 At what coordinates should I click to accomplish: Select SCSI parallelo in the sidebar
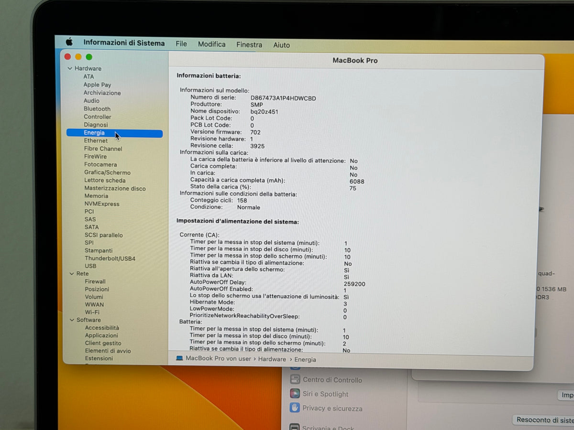(104, 235)
